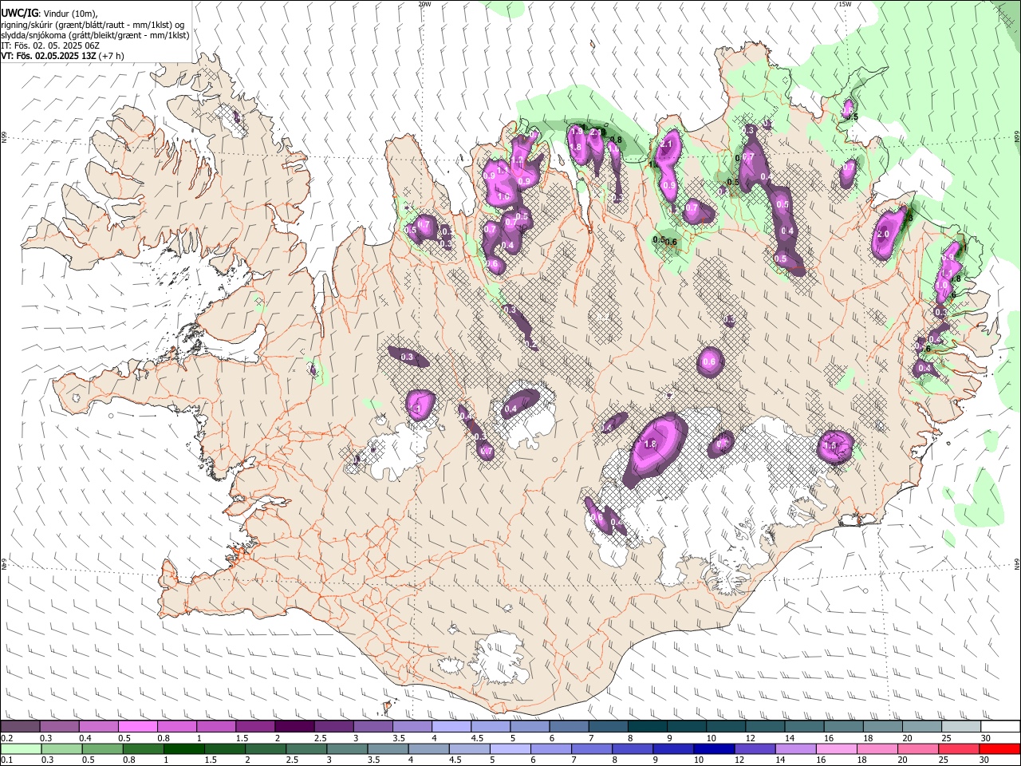Pick the pink swatch labeled 18 in lower legend row
Image resolution: width=1021 pixels, height=766 pixels.
(877, 748)
